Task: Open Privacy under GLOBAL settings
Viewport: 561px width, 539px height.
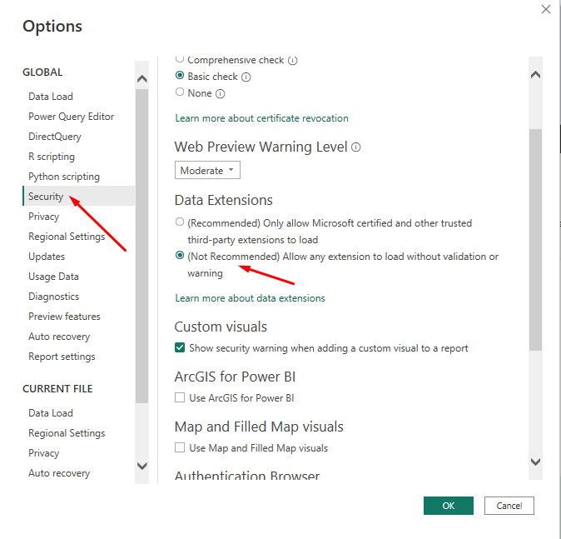Action: (43, 217)
